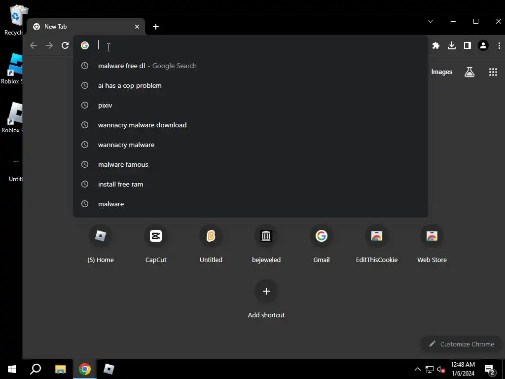The height and width of the screenshot is (379, 505).
Task: Close the New Tab tab
Action: point(137,27)
